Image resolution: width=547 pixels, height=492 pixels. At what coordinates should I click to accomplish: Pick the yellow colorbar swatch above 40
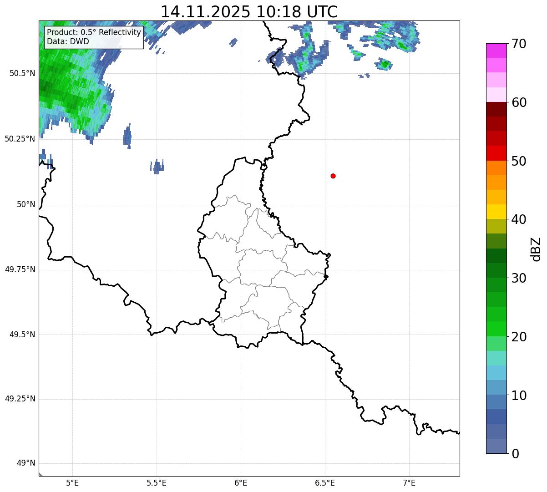(x=496, y=212)
